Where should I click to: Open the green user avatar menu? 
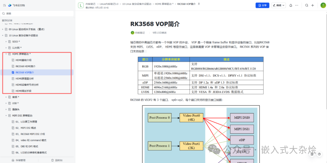[323, 5]
